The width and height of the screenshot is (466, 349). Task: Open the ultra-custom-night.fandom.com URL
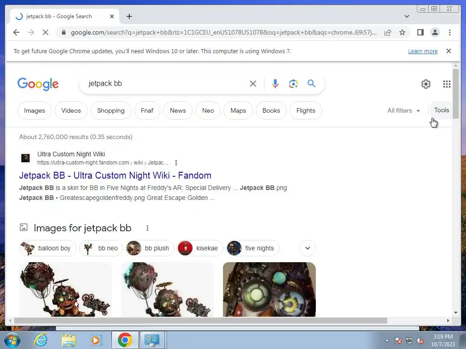(x=102, y=163)
